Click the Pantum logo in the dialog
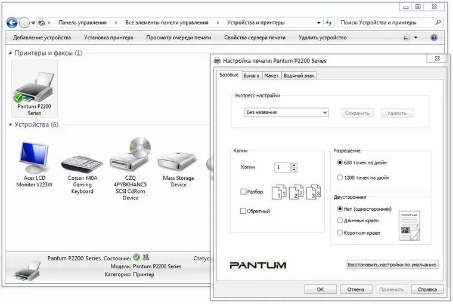The width and height of the screenshot is (453, 304). coord(257,265)
